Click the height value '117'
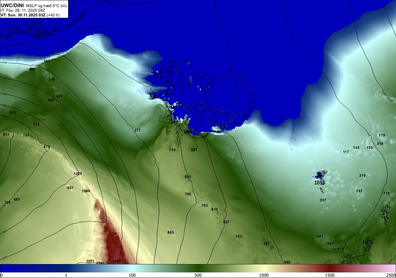The image size is (396, 278). [x=346, y=152]
